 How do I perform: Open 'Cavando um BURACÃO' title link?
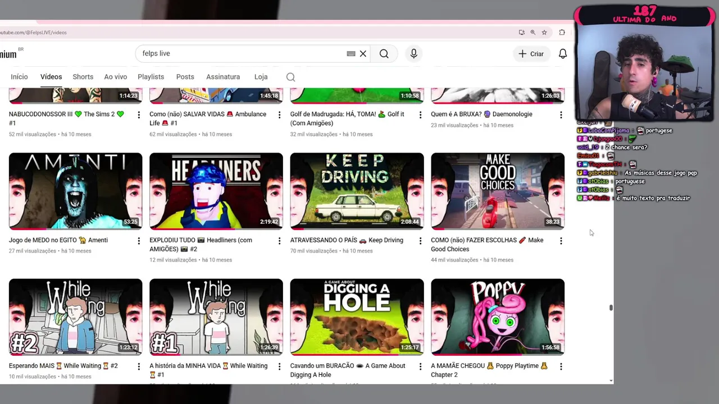tap(348, 370)
